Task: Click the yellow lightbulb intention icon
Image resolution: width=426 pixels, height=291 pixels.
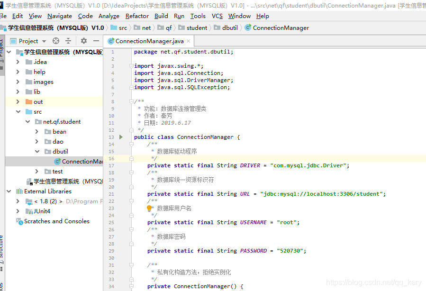Action: point(149,208)
